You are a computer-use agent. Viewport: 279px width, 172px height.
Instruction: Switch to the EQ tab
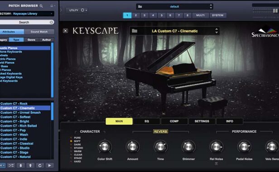(147, 121)
